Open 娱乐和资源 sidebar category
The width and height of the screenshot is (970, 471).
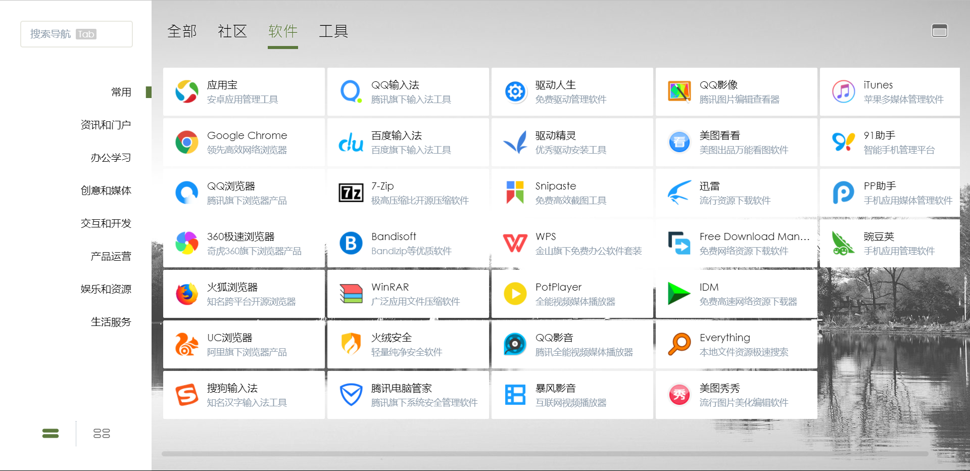[x=106, y=289]
